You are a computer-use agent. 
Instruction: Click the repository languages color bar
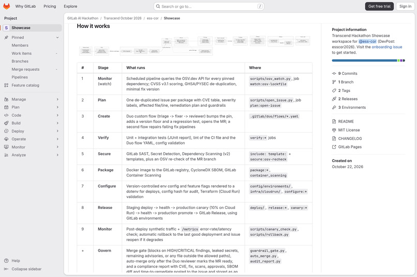(368, 60)
